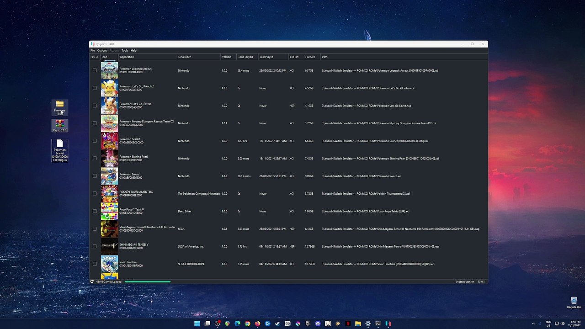Select the Pokémon Scarlet game icon
The image size is (585, 329).
109,141
